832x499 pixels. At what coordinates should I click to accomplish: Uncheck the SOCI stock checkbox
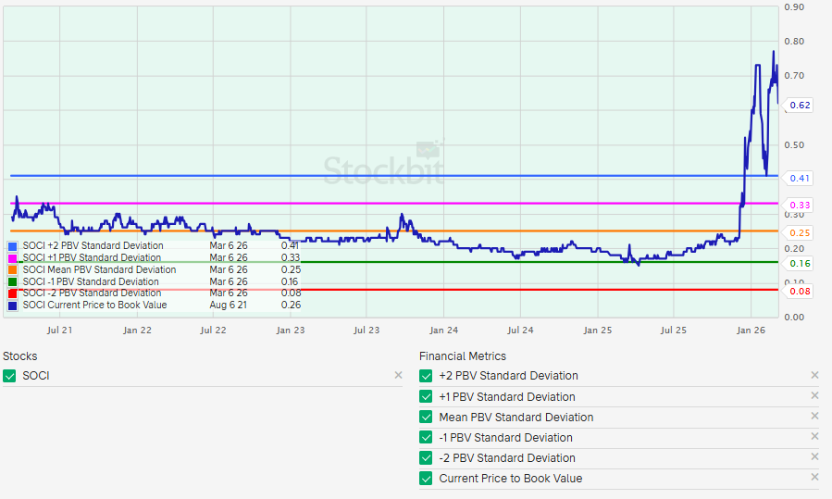tap(10, 376)
